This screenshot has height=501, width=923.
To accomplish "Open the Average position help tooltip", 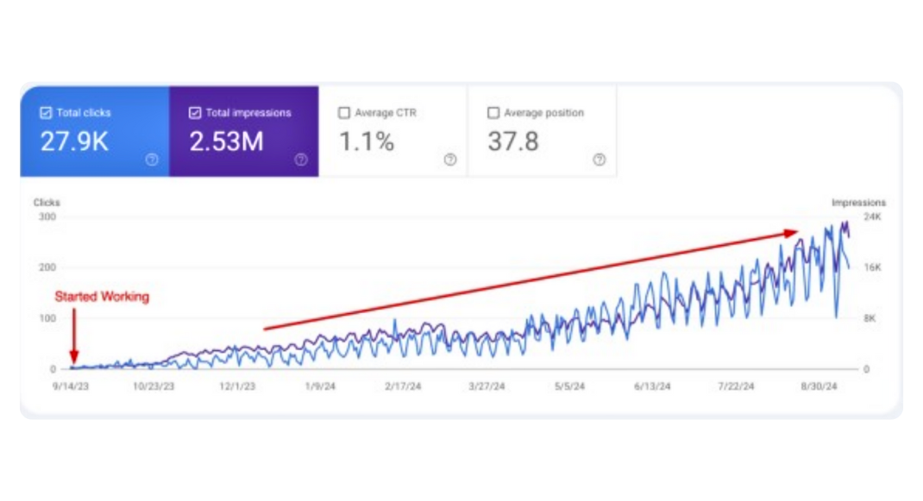I will pyautogui.click(x=599, y=160).
